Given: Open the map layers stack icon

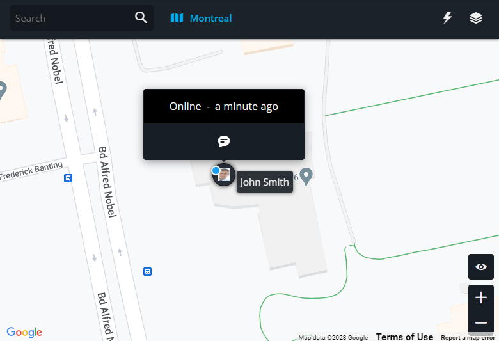Looking at the screenshot, I should pyautogui.click(x=476, y=18).
